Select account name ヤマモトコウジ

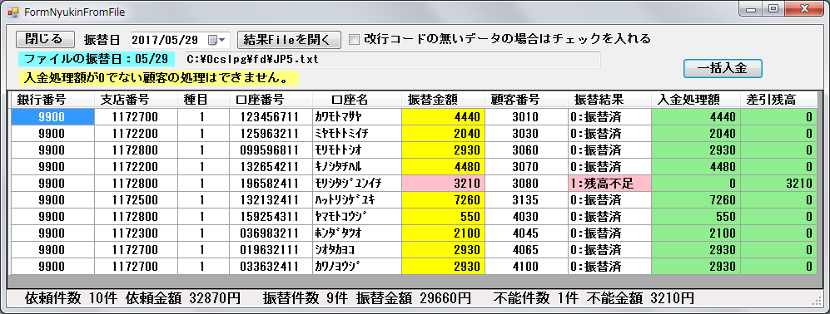pos(357,216)
